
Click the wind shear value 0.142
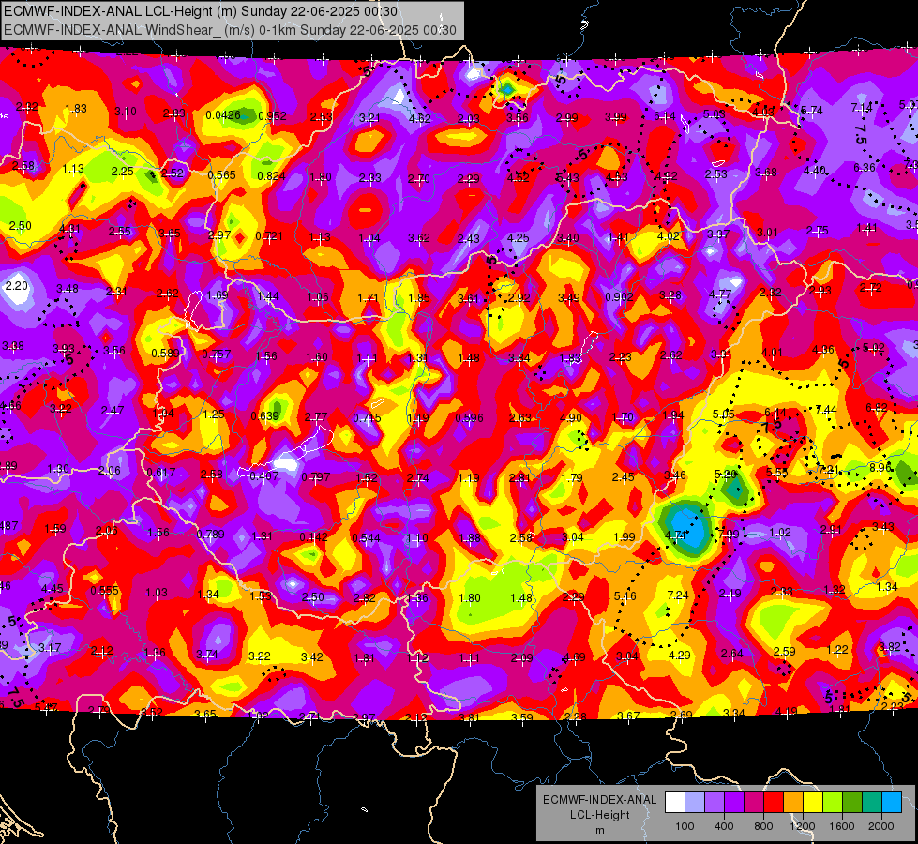tap(314, 536)
